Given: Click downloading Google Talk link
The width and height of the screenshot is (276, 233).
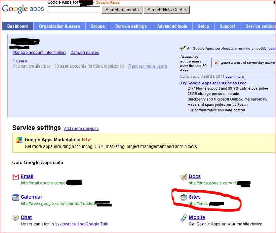Looking at the screenshot, I should pyautogui.click(x=84, y=224).
